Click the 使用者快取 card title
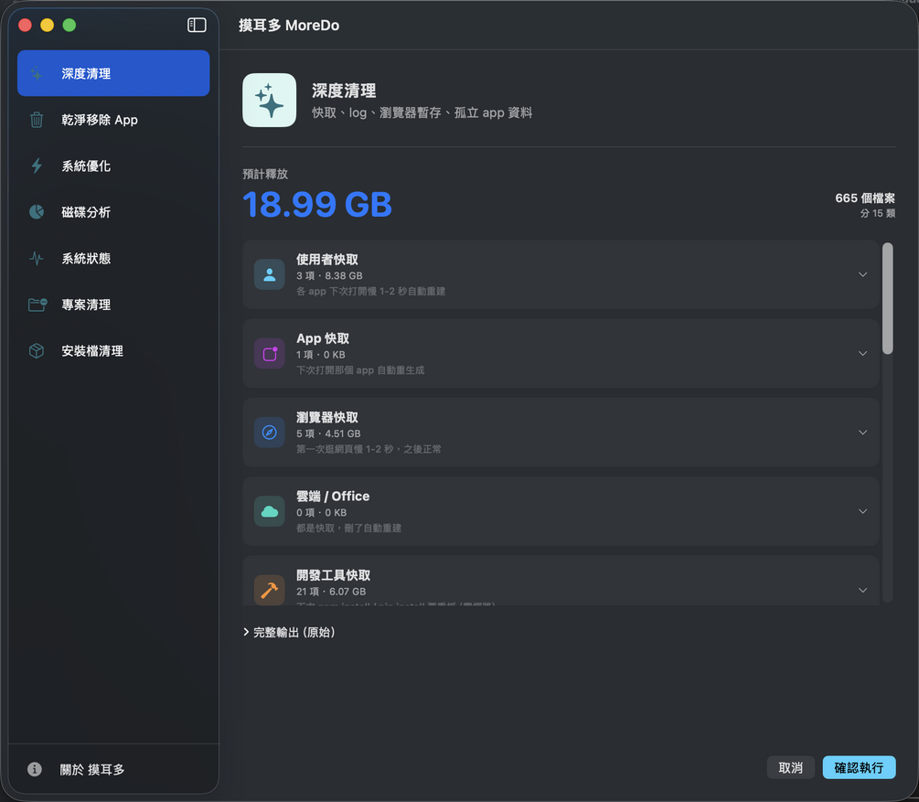This screenshot has width=919, height=802. click(x=327, y=259)
